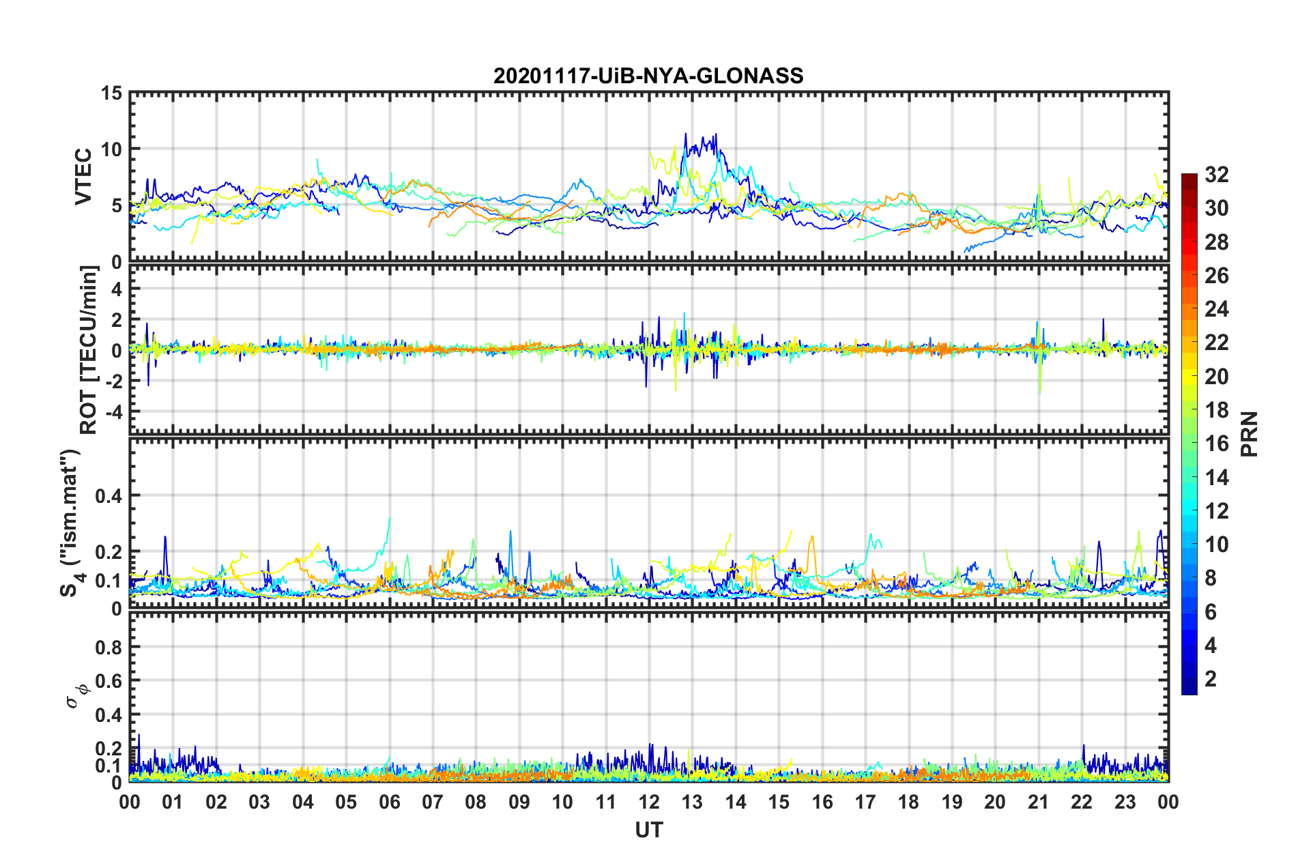Click the UT x-axis label
Viewport: 1298px width, 868px height.
click(x=648, y=829)
